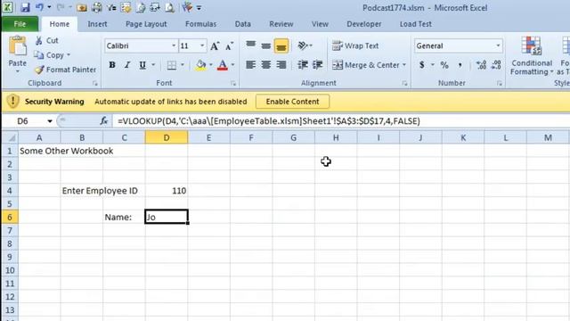Image resolution: width=570 pixels, height=321 pixels.
Task: Open the font color palette arrow
Action: (x=232, y=65)
